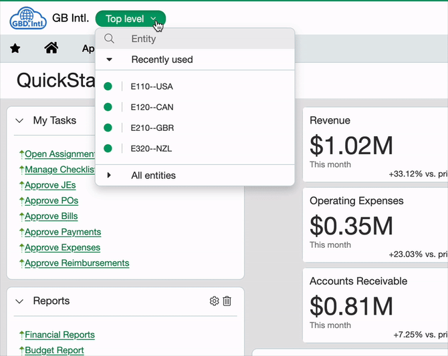Collapse the My Tasks panel

click(19, 121)
